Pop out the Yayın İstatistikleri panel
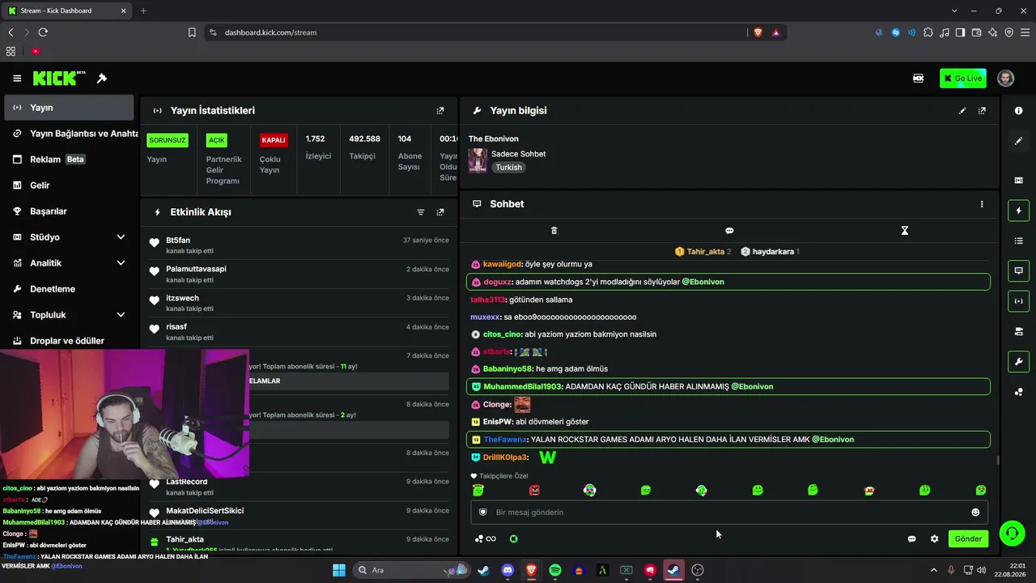The width and height of the screenshot is (1036, 583). coord(440,111)
